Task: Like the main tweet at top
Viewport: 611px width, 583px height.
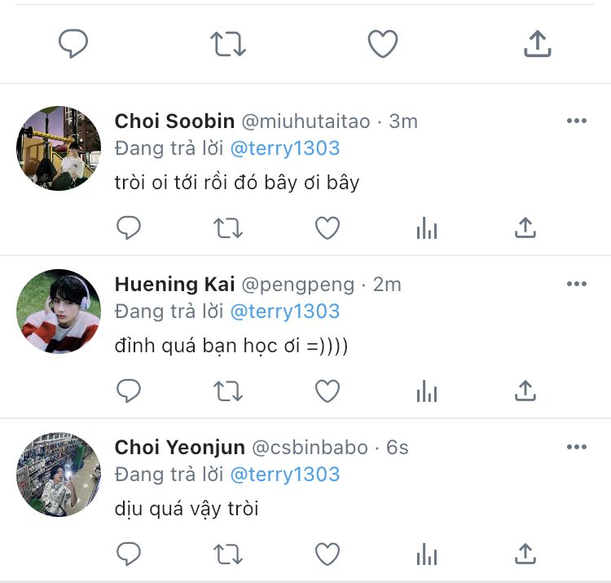Action: pos(382,44)
